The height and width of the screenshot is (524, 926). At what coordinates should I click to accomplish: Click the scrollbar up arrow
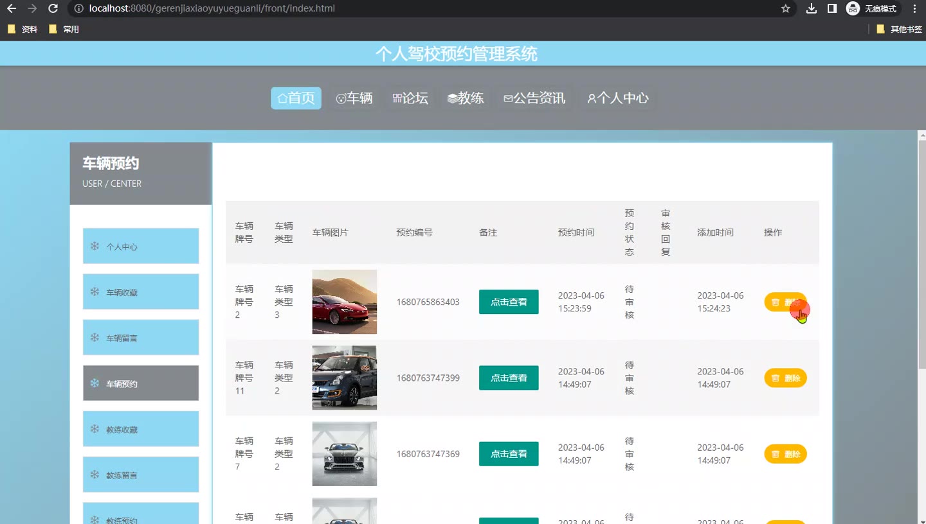(x=921, y=135)
